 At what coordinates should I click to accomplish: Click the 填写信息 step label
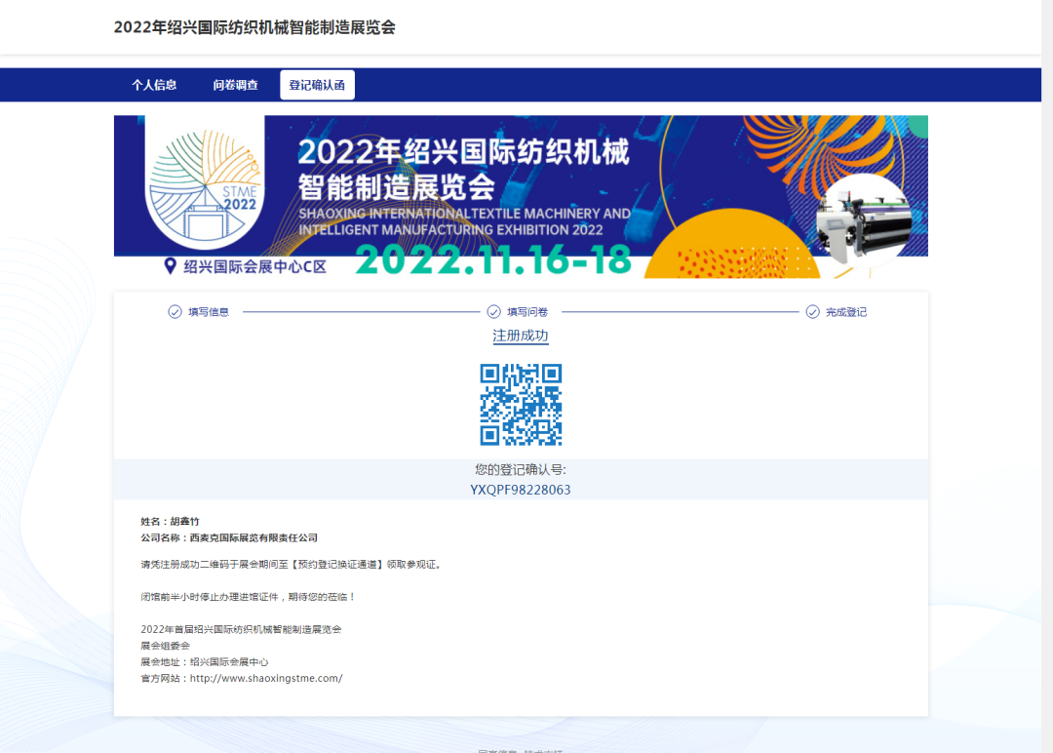pyautogui.click(x=209, y=312)
